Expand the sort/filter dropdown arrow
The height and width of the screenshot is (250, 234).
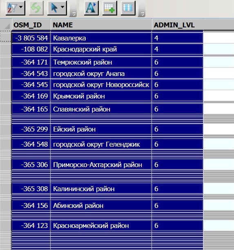click(21, 7)
